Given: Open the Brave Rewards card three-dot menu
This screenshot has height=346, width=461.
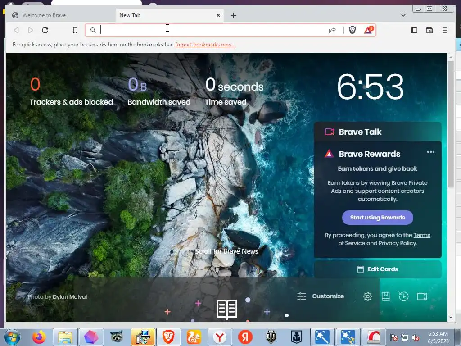Looking at the screenshot, I should point(431,152).
